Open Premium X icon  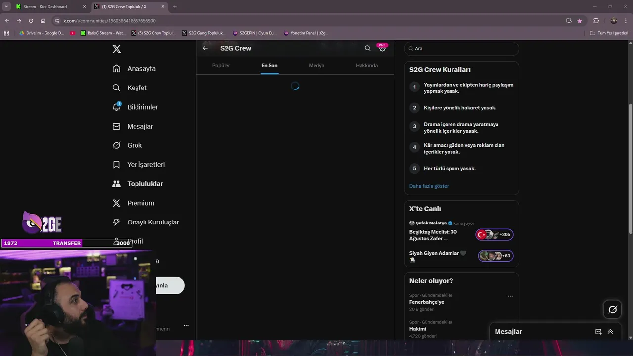click(116, 203)
